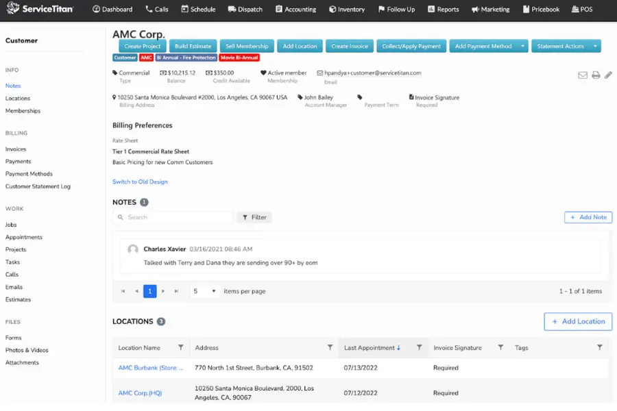
Task: Select page 1 in notes pagination
Action: click(150, 291)
